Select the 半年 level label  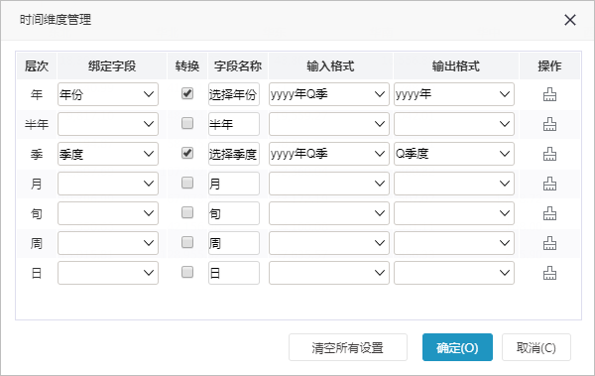(x=37, y=124)
